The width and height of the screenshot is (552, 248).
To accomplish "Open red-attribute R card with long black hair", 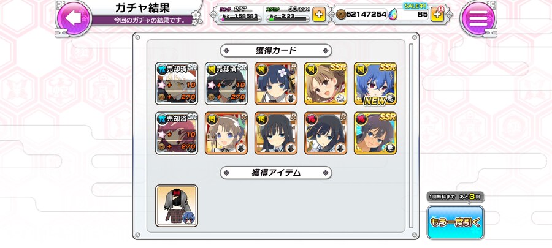I will click(x=326, y=133).
